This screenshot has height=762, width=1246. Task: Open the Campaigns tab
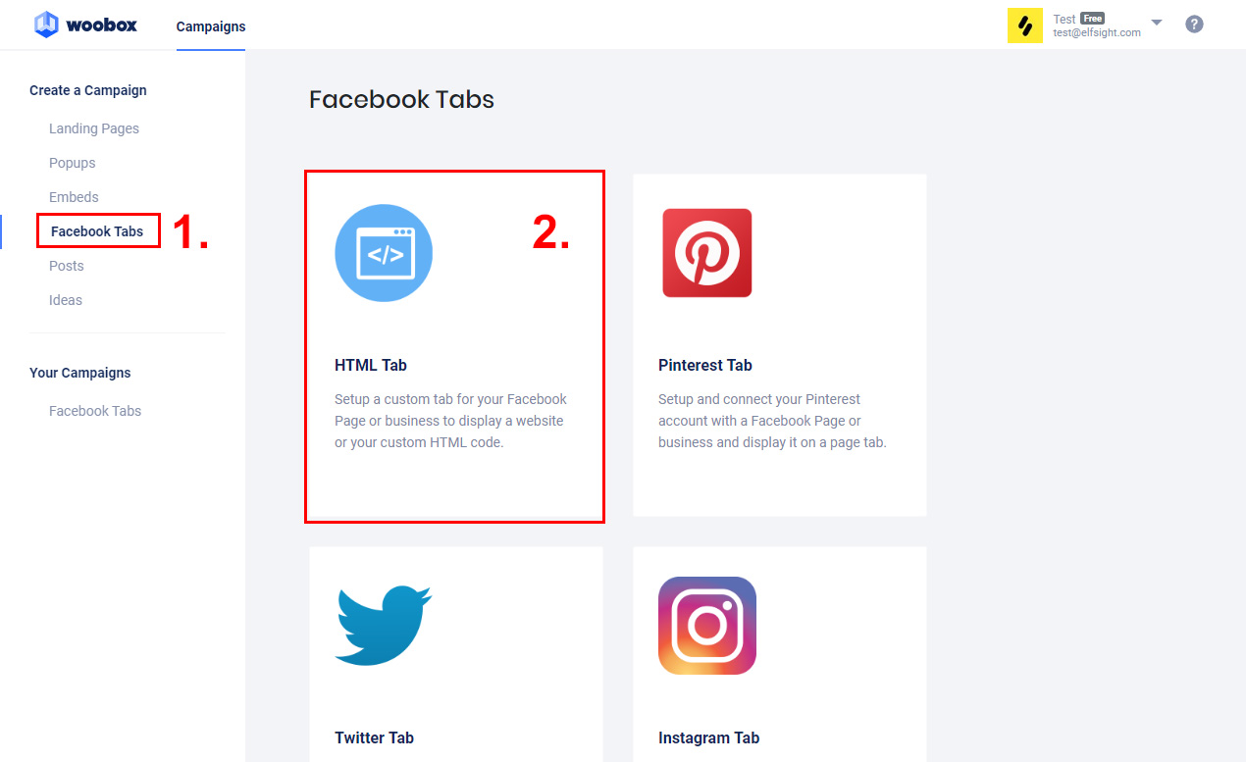point(211,26)
